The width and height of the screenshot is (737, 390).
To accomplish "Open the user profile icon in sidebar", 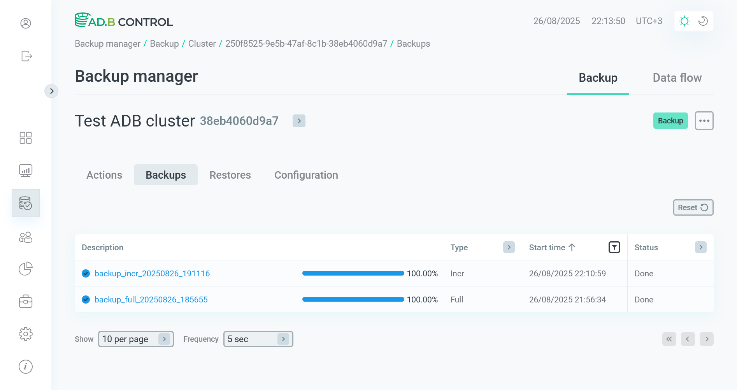I will tap(26, 23).
